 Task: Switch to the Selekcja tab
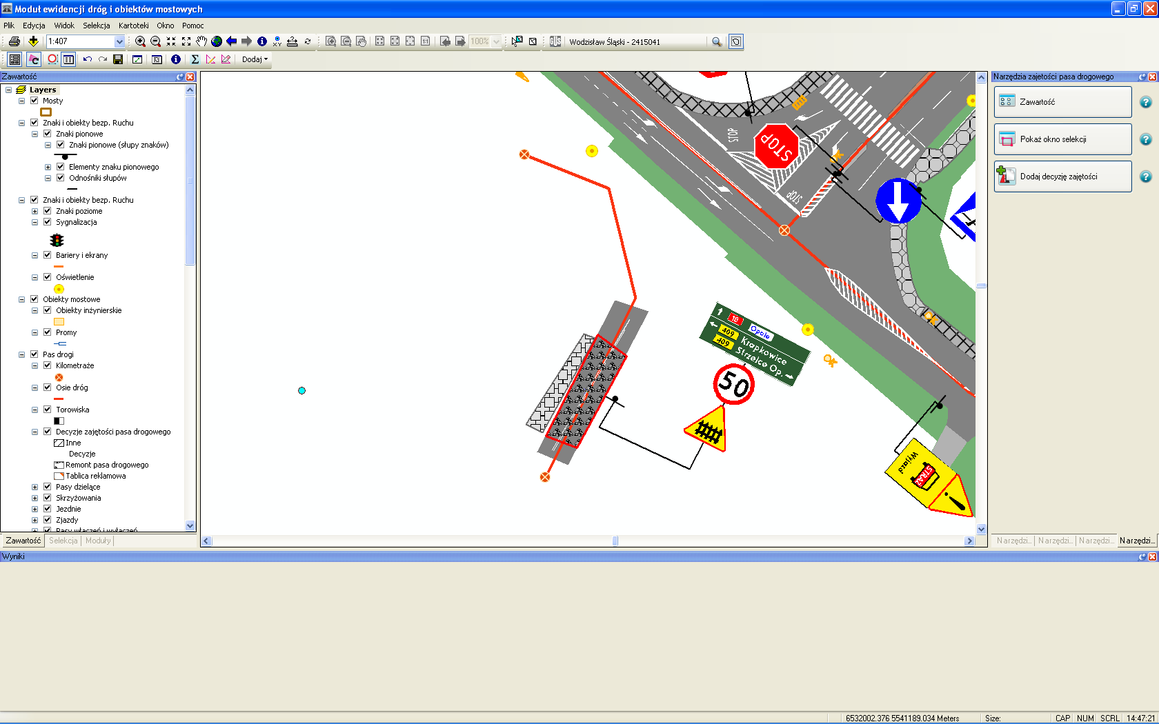63,541
